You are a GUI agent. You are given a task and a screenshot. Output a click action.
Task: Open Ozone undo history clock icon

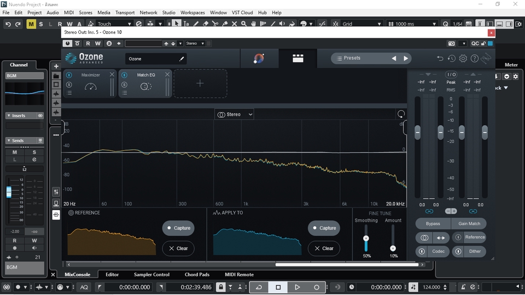pyautogui.click(x=451, y=59)
